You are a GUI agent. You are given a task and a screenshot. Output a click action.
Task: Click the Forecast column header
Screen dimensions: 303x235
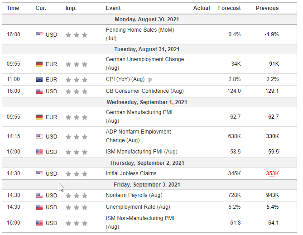pos(229,8)
